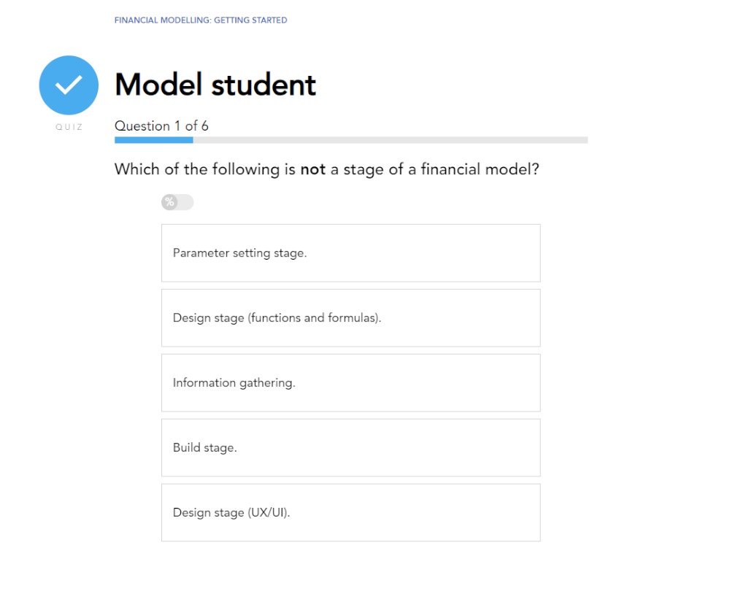This screenshot has height=591, width=730.
Task: Click the grey track right of the % knob
Action: click(185, 202)
